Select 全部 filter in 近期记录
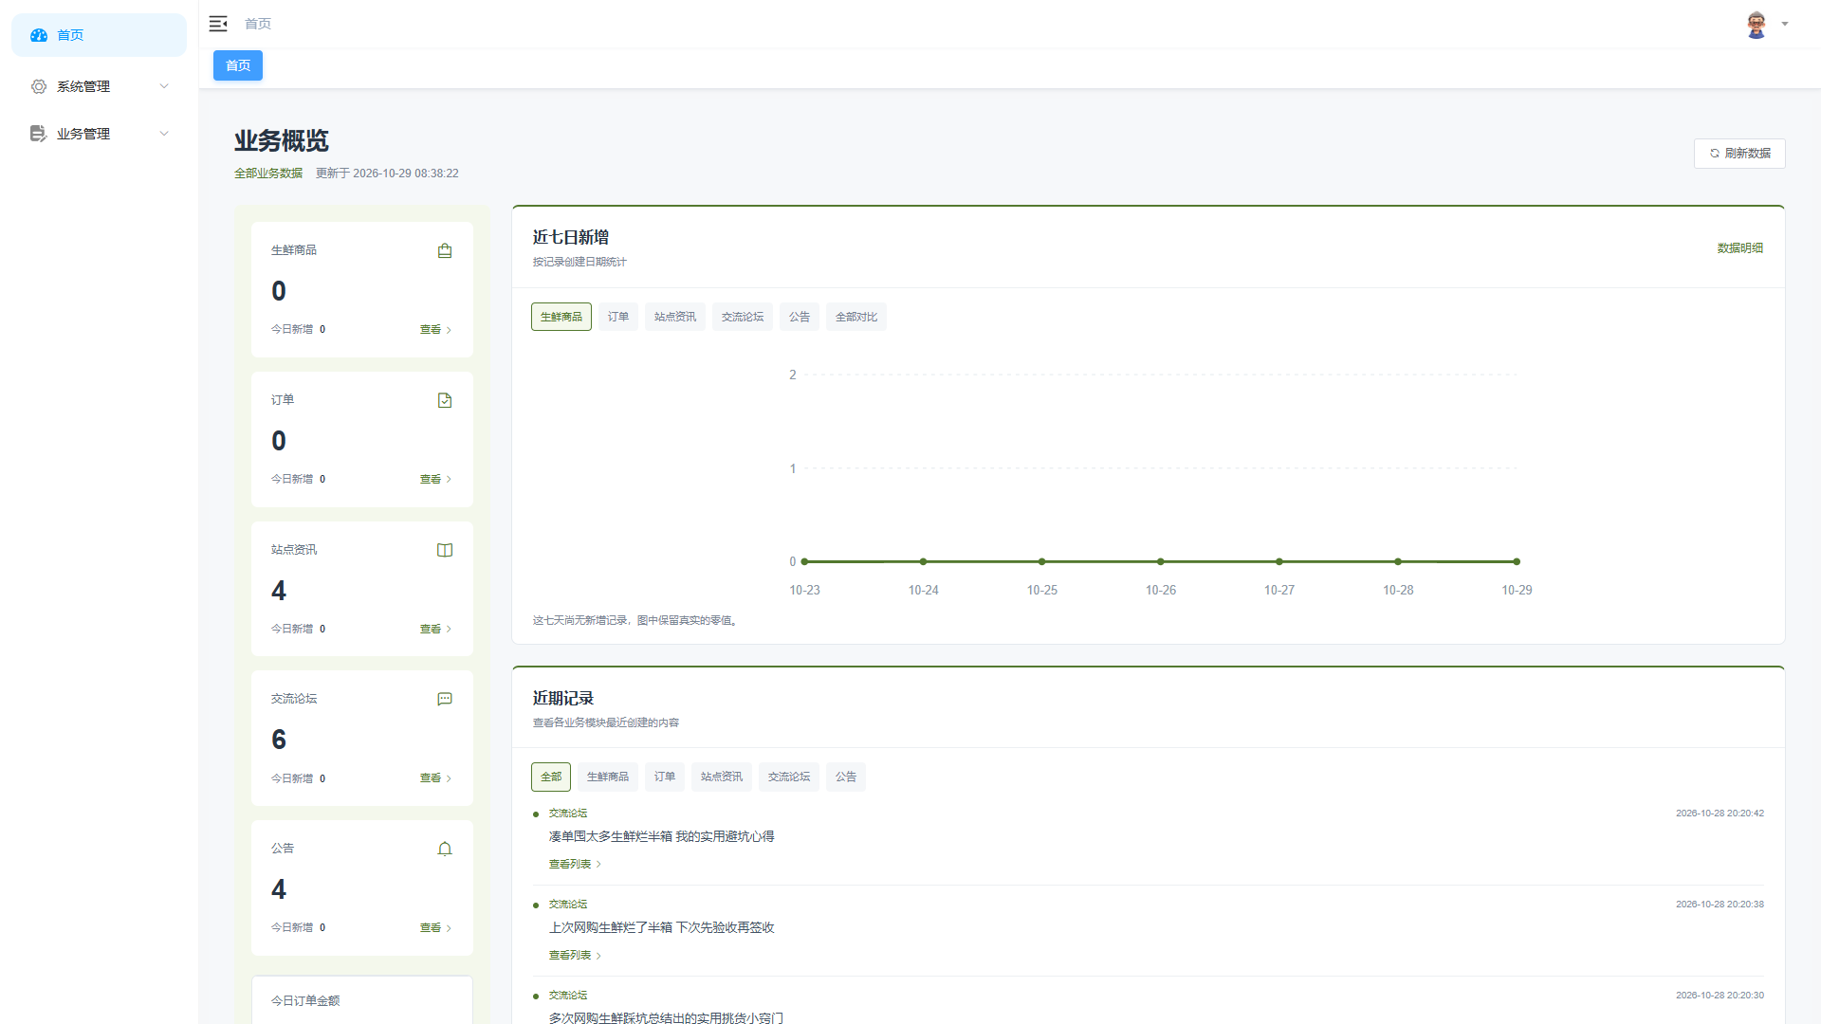 (x=551, y=777)
